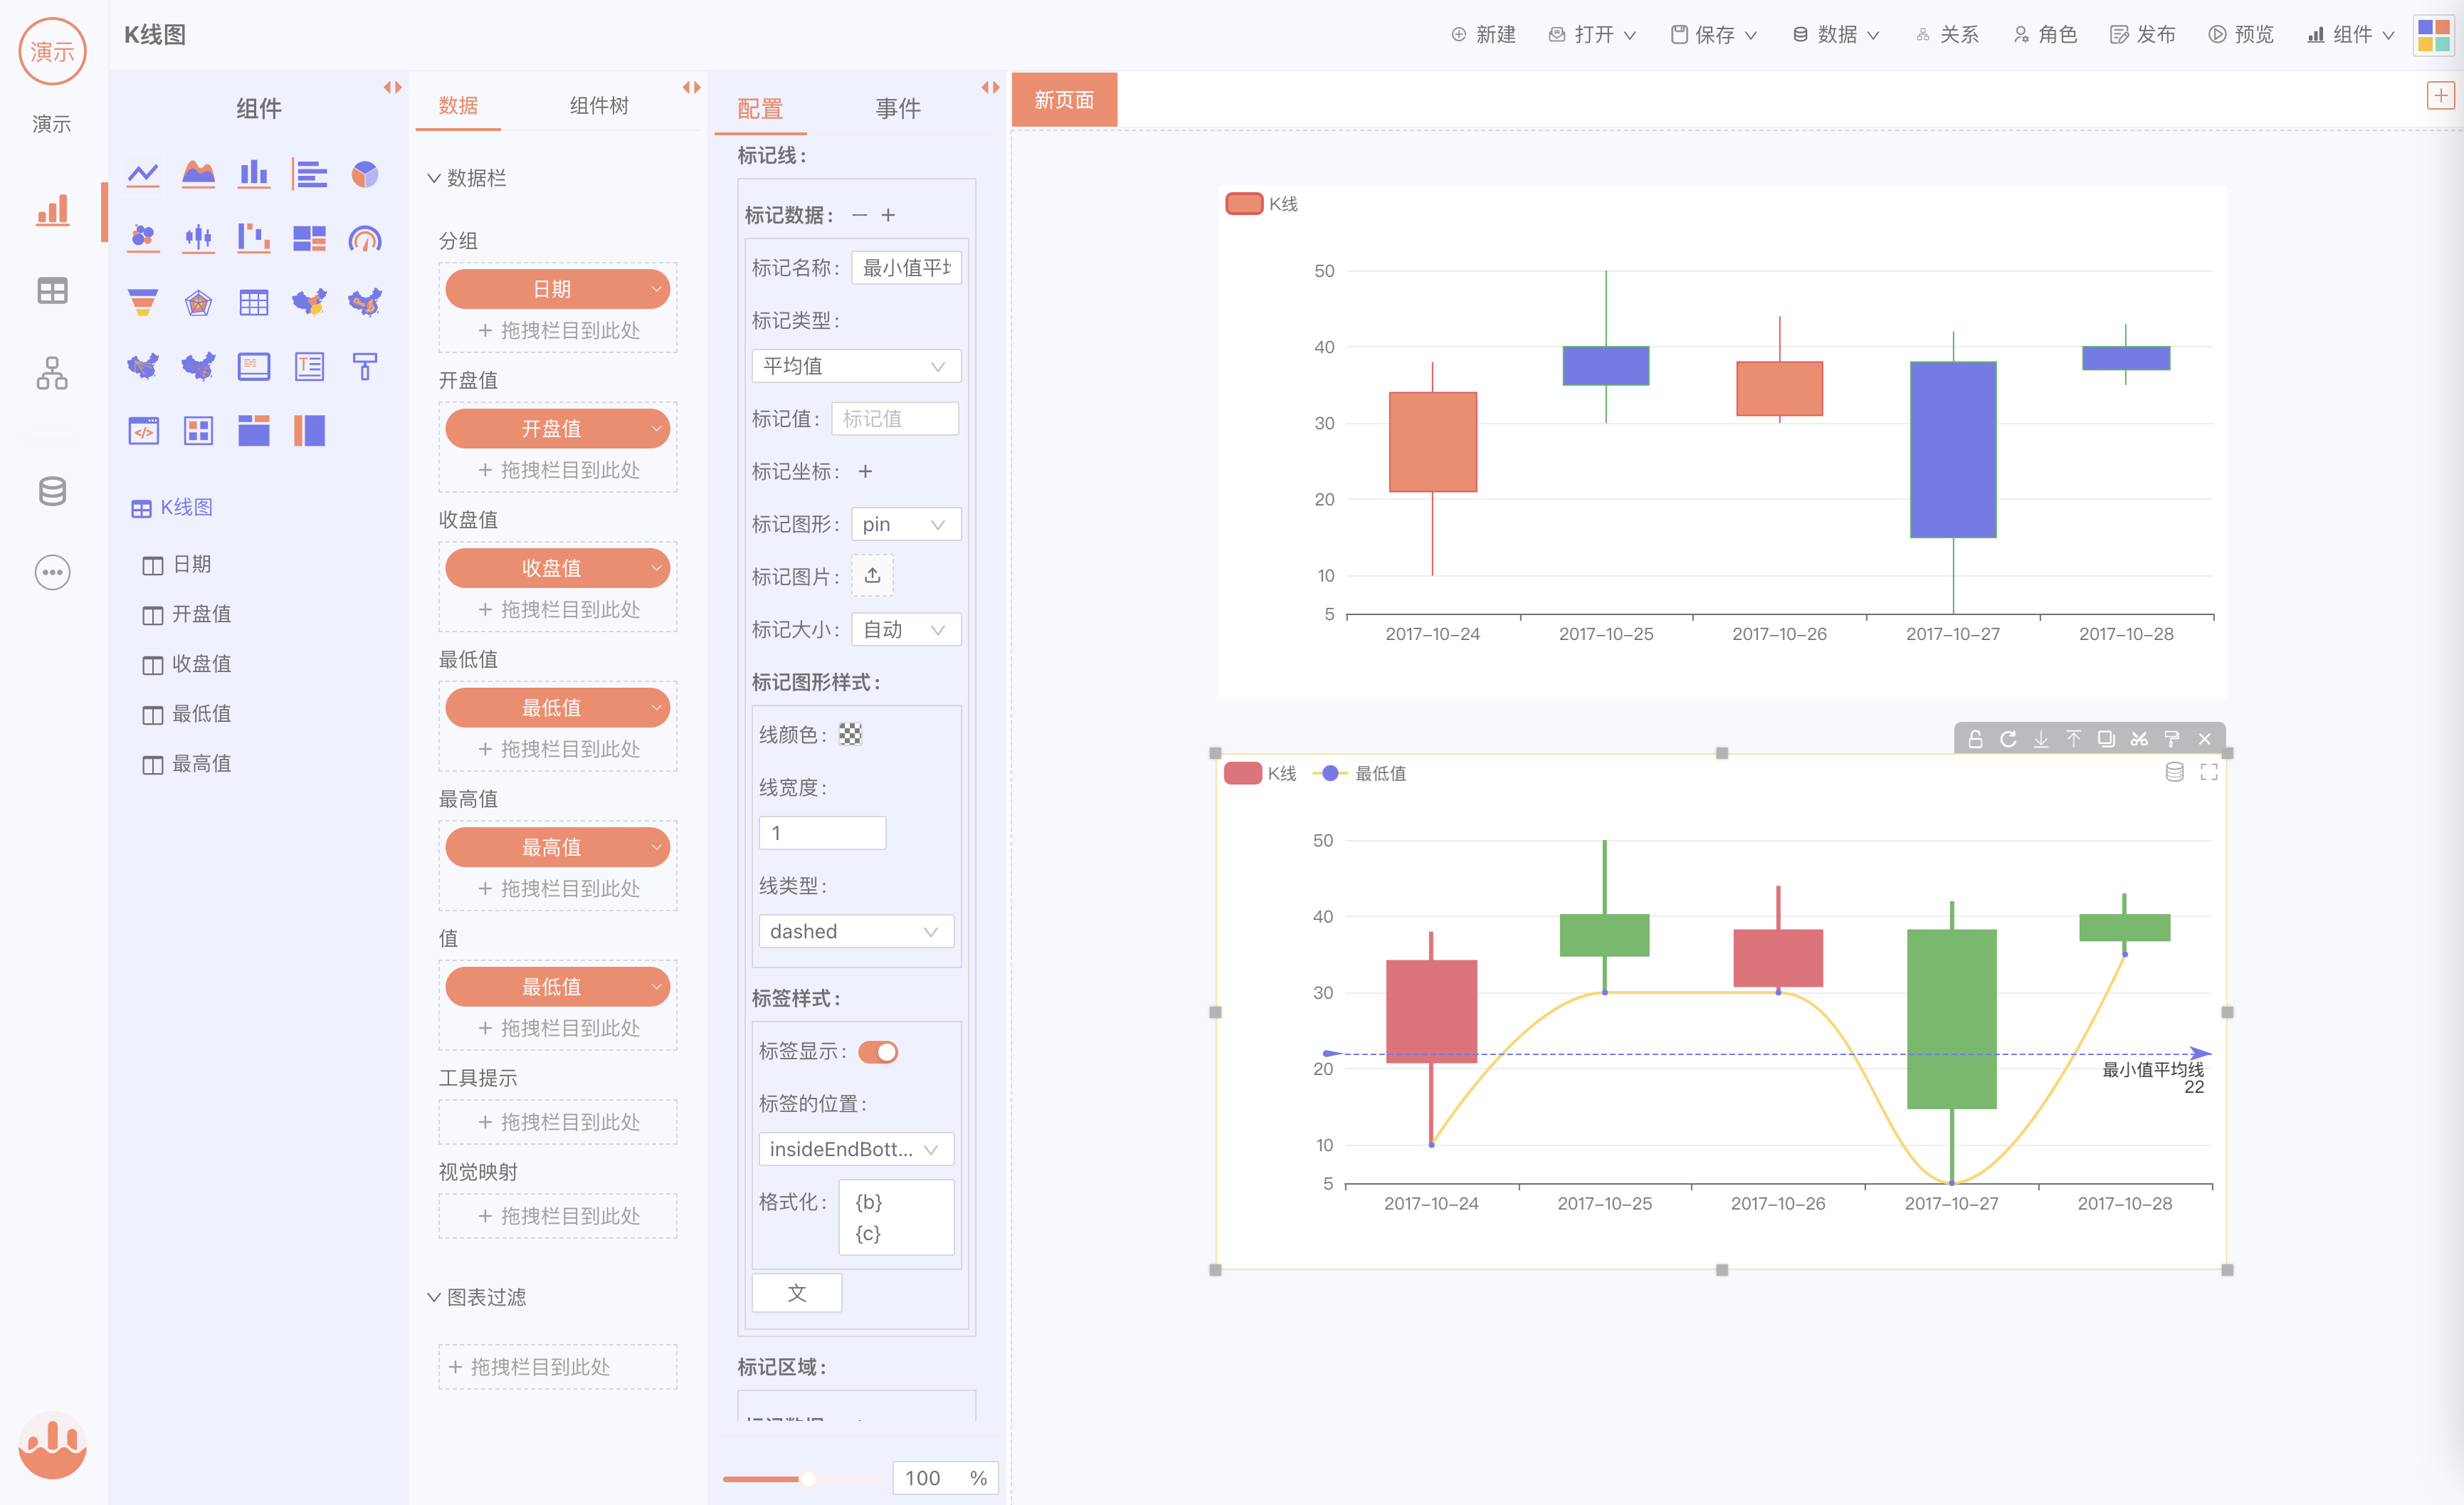Open the hierarchy structure section in left sidebar
Screen dimensions: 2464x1505
click(52, 373)
